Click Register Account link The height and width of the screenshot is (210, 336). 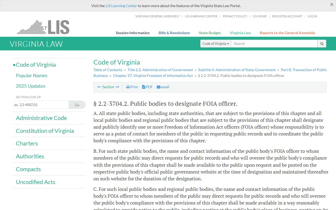(287, 16)
